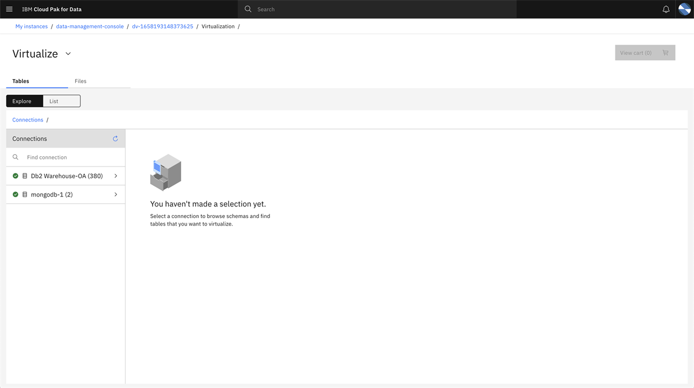Viewport: 694px width, 388px height.
Task: Click the database icon beside mongodb-1
Action: (24, 194)
